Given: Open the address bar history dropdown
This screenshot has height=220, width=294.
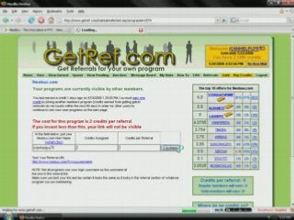Looking at the screenshot, I should [218, 20].
